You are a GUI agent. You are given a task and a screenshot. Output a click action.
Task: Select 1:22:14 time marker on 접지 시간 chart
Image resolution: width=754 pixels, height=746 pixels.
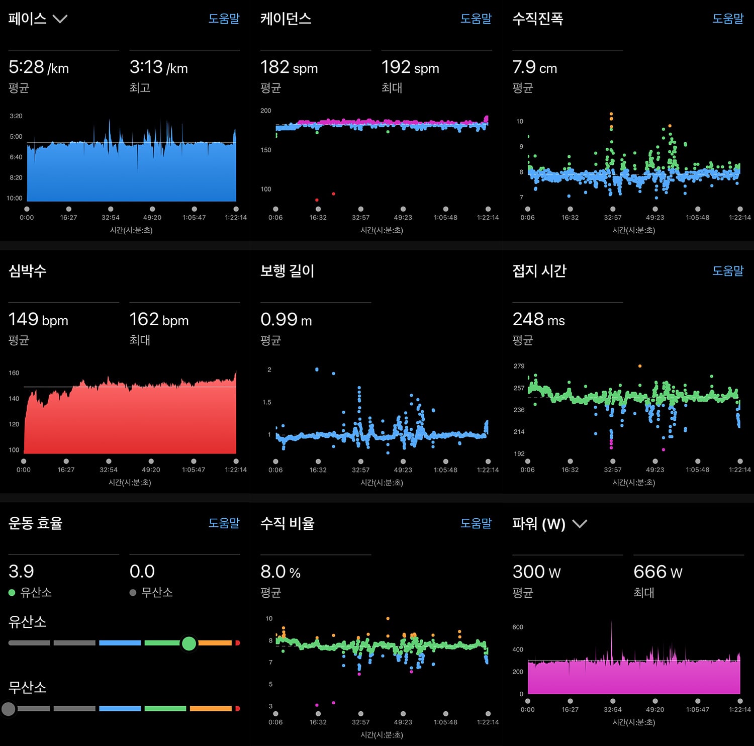click(x=740, y=461)
